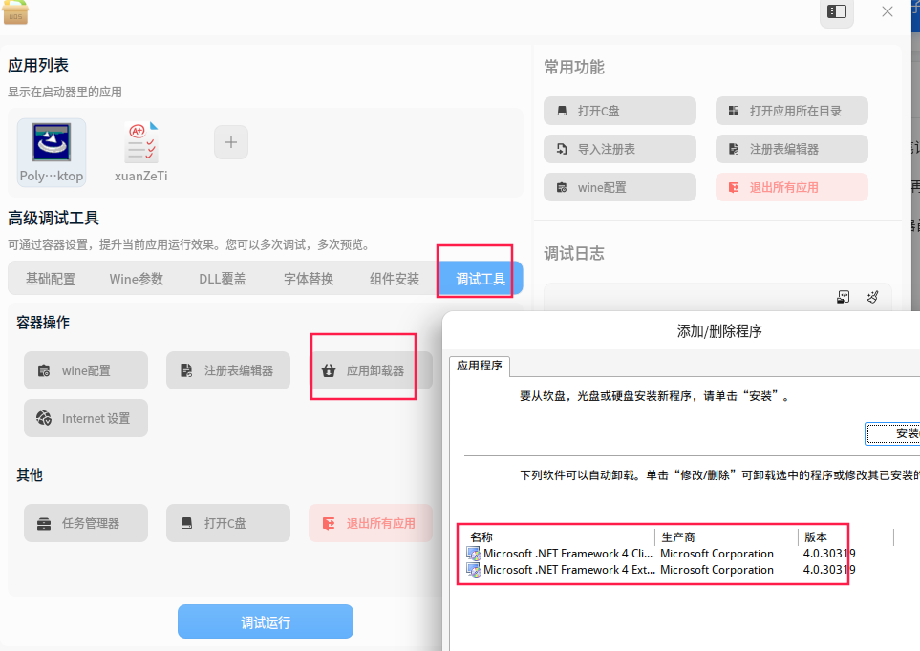Click the 名称 column header
The image size is (920, 651).
point(559,537)
